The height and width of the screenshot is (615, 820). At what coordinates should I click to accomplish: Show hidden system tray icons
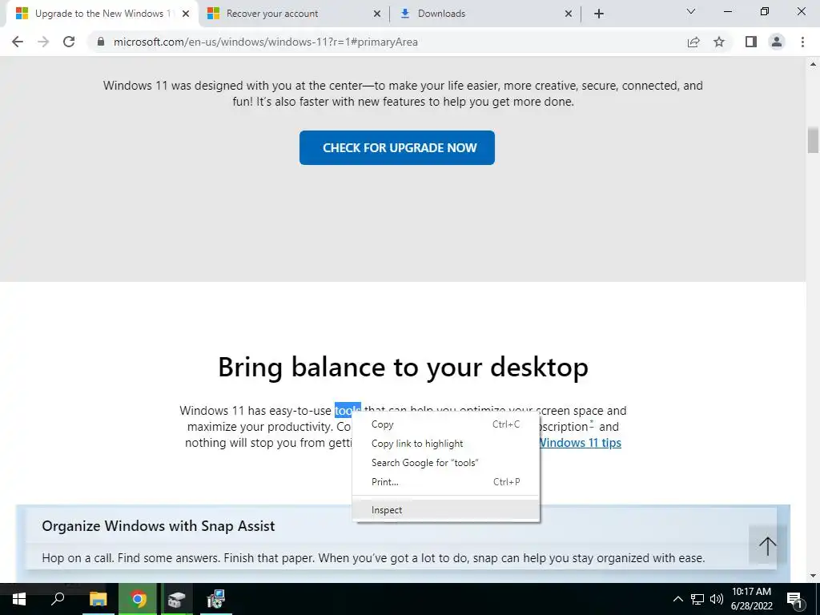pyautogui.click(x=677, y=599)
